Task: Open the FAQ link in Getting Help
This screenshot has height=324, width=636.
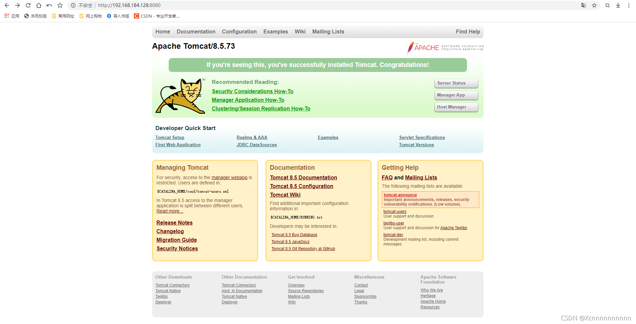Action: pyautogui.click(x=387, y=178)
